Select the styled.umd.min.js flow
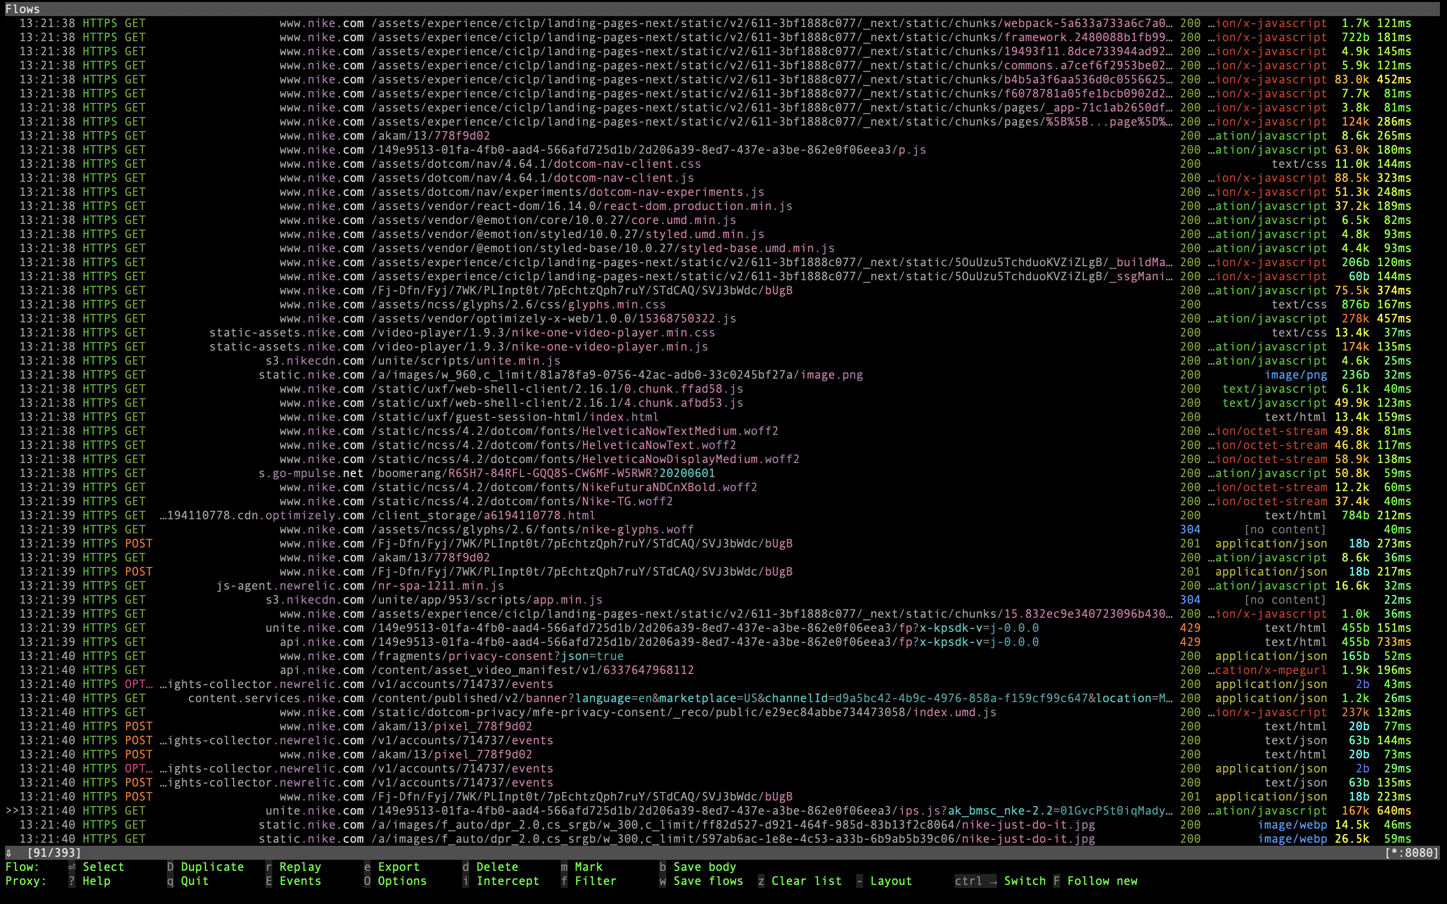1447x904 pixels. 724,234
